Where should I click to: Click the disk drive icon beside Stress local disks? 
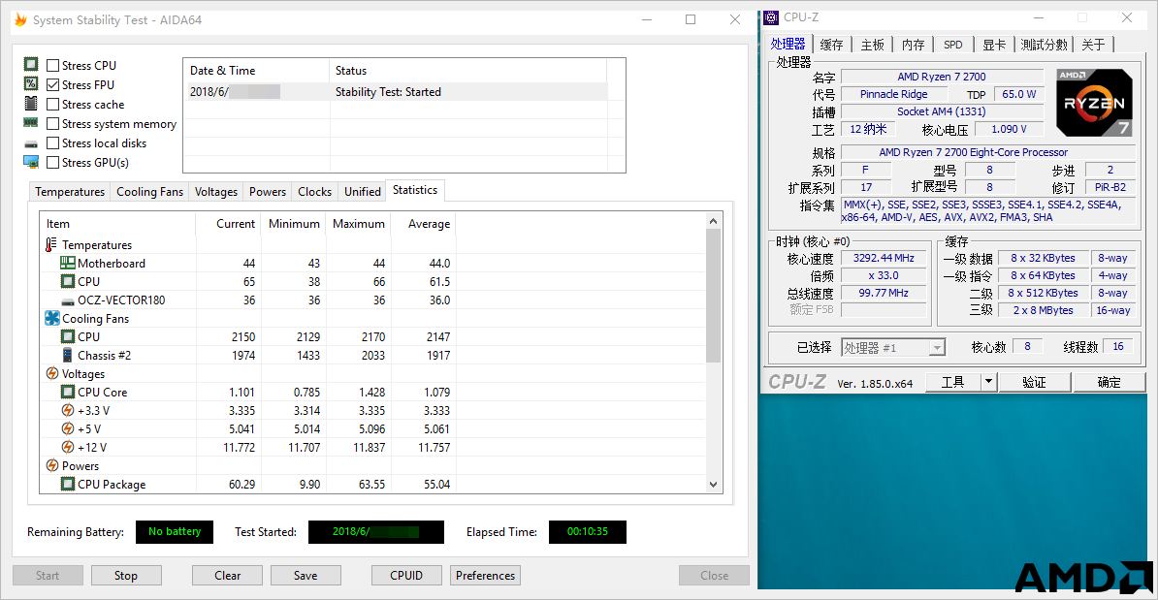pos(31,143)
